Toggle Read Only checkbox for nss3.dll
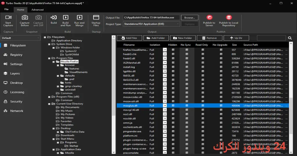 (x=203, y=114)
